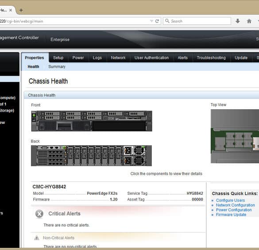The width and height of the screenshot is (259, 250).
Task: Click the Chassis Health section header bar
Action: click(x=141, y=95)
